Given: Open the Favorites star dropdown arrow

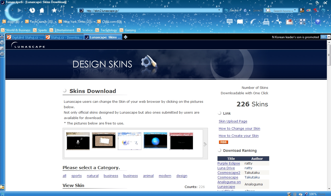Looking at the screenshot, I should click(x=61, y=11).
